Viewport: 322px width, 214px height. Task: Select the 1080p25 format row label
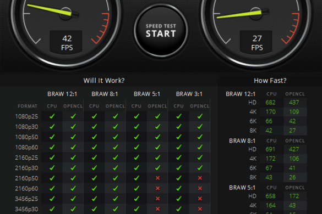coord(26,116)
